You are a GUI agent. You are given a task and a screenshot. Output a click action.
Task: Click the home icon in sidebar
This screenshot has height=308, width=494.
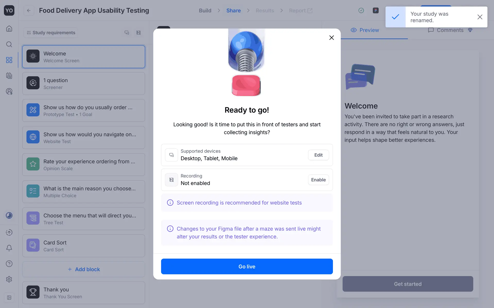coord(9,28)
